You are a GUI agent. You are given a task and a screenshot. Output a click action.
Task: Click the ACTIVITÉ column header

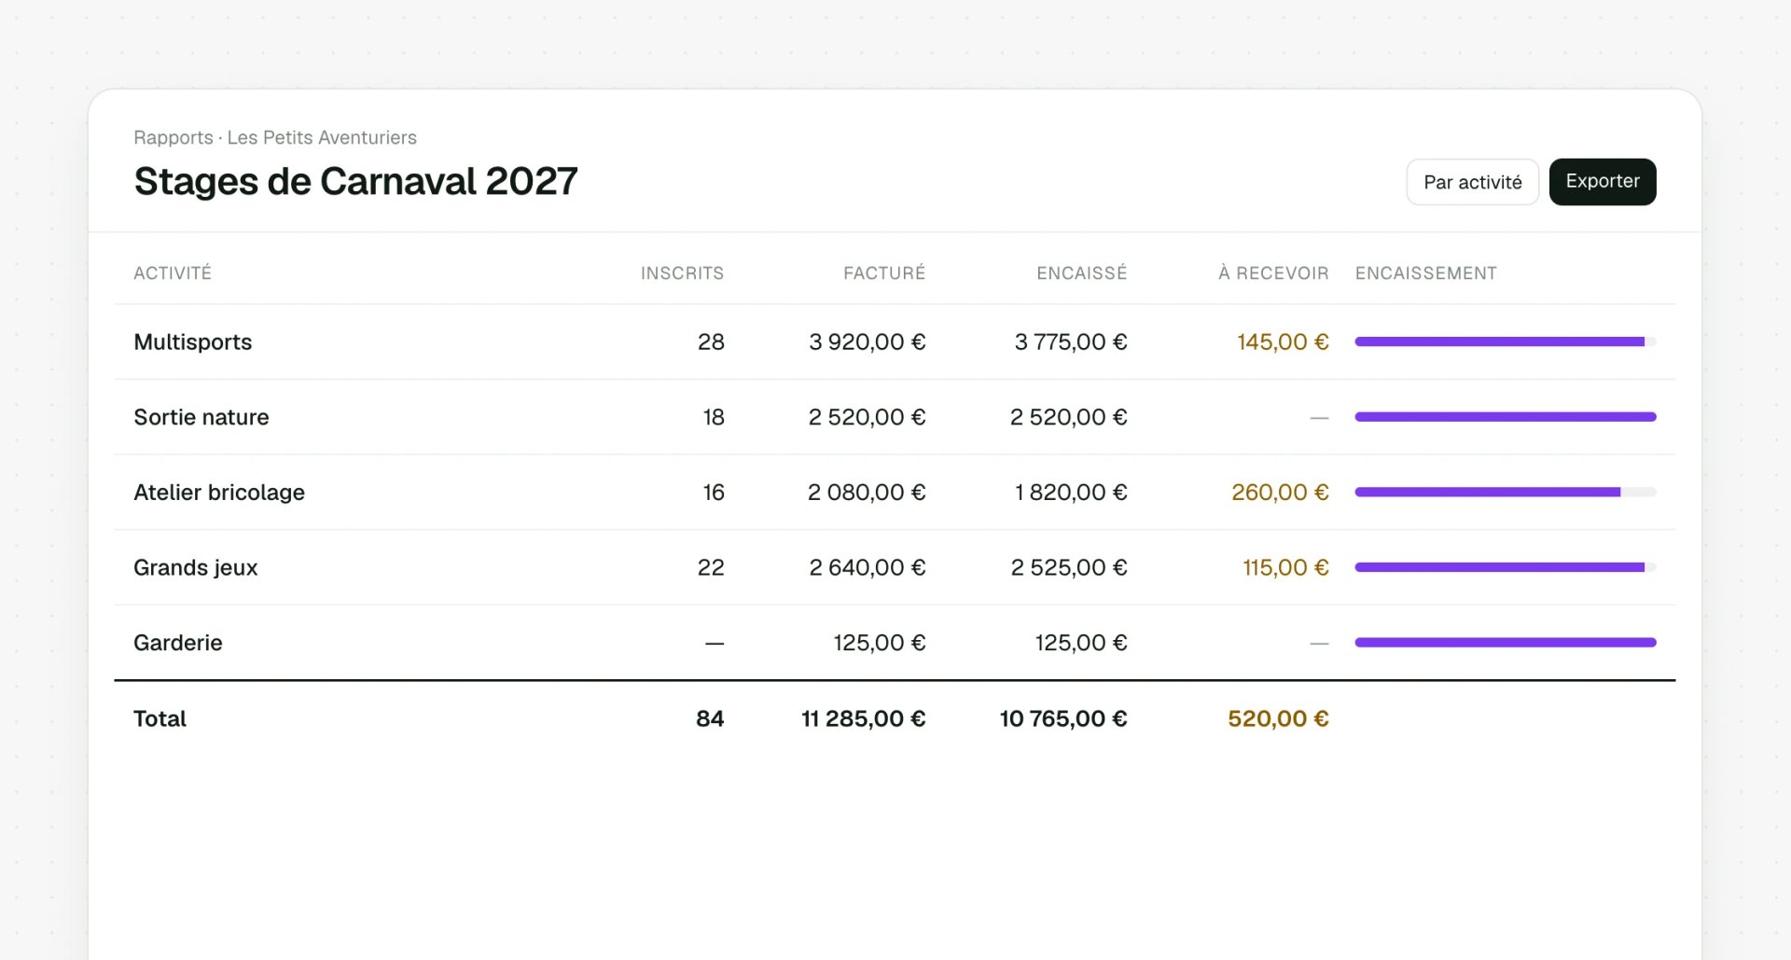173,272
